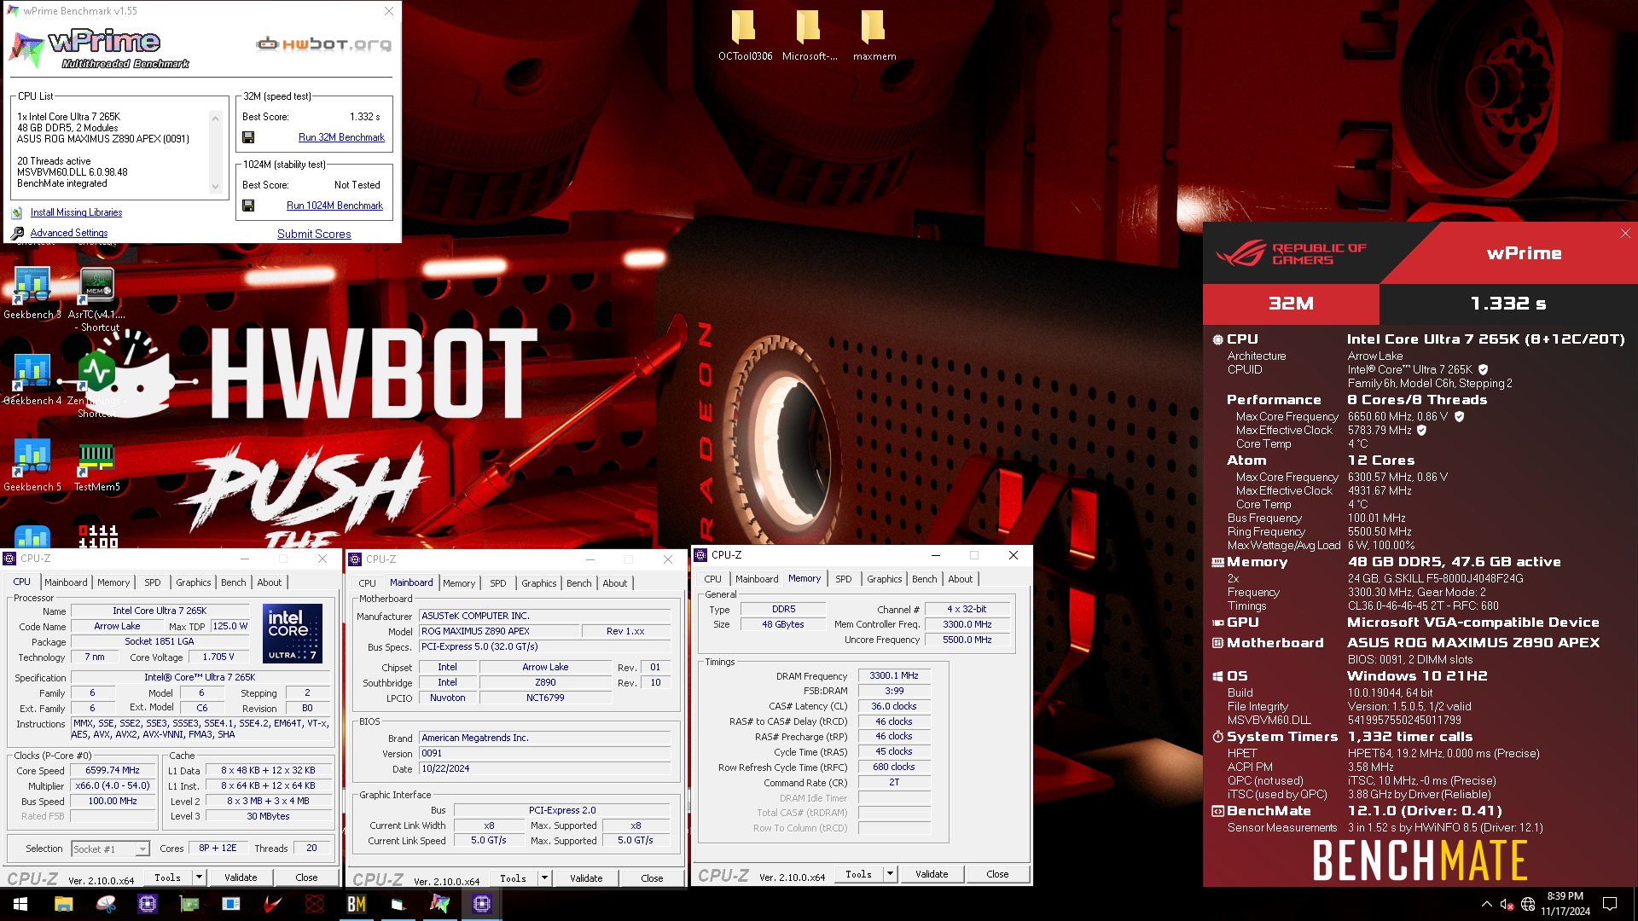Launch the ZenTimings shortcut

(x=96, y=384)
